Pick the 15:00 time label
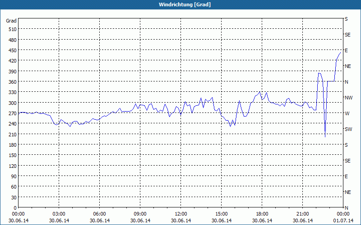361x225 pixels. 221,214
